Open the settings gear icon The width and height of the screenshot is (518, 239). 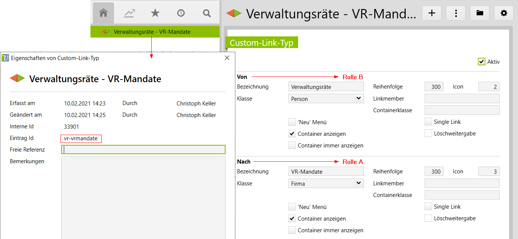tap(504, 13)
